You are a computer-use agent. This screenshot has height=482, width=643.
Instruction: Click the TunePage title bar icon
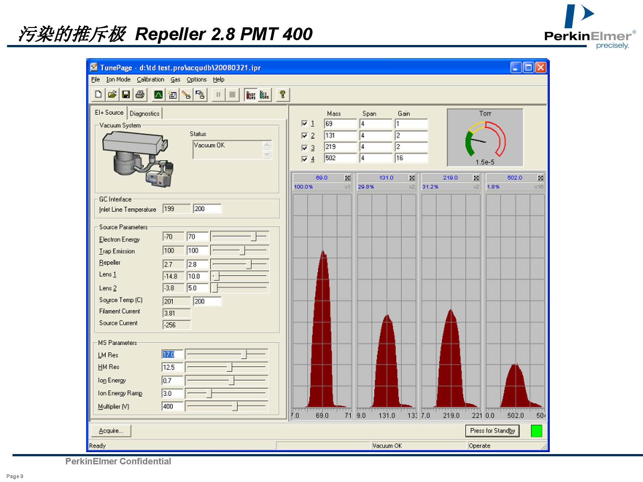[94, 67]
